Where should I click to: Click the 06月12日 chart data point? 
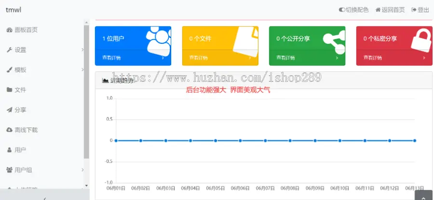(x=390, y=141)
